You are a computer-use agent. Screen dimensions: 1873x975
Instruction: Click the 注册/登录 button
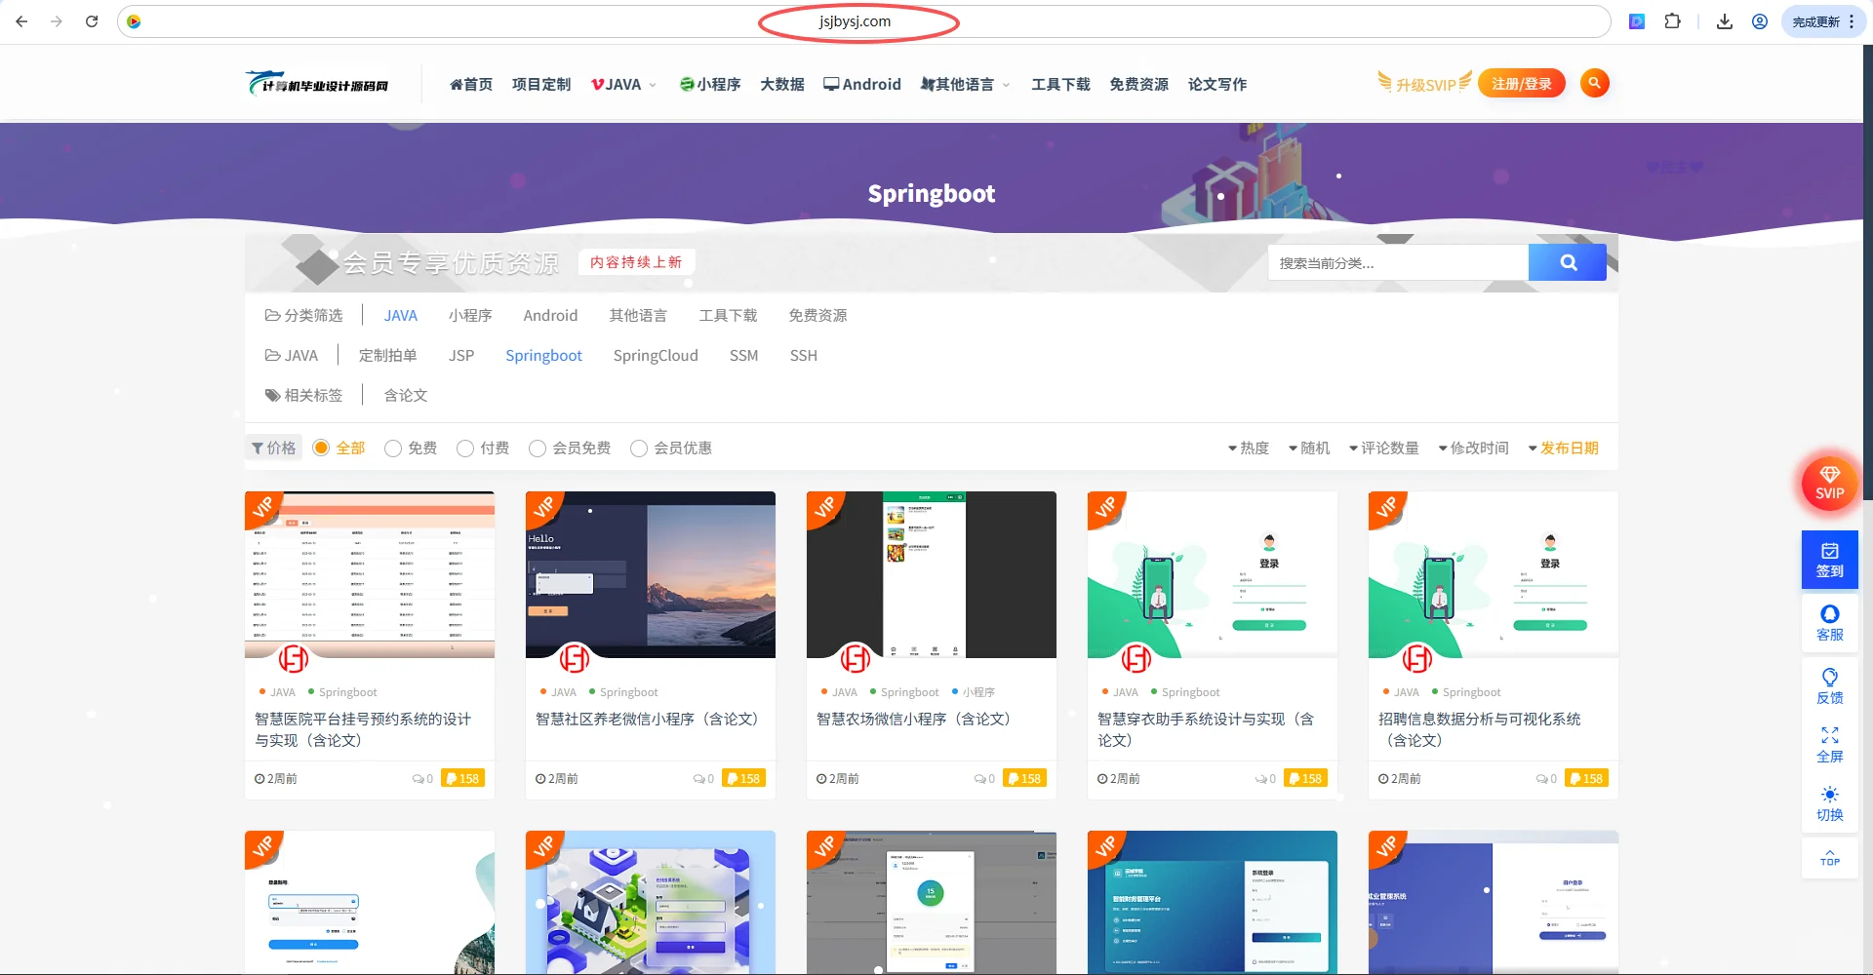pyautogui.click(x=1521, y=83)
